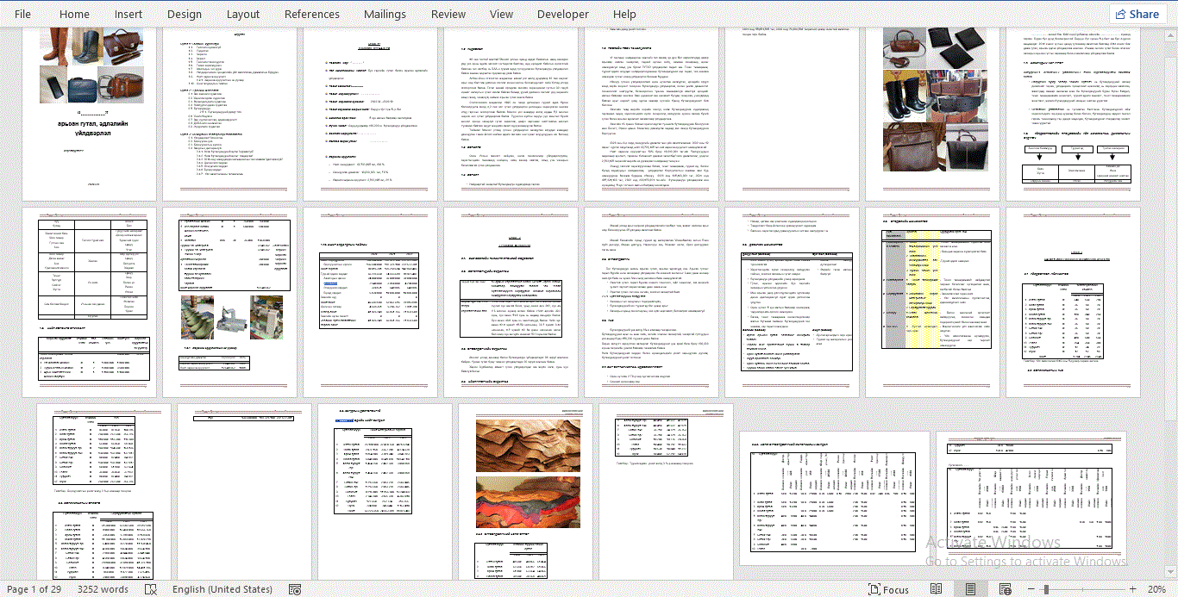The width and height of the screenshot is (1178, 597).
Task: Click the zoom in plus button
Action: pos(1131,589)
